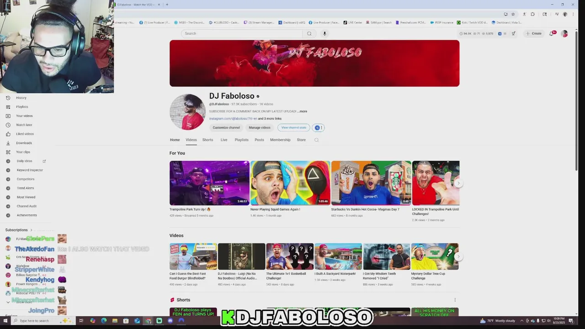Bookmark page with star icon
The height and width of the screenshot is (329, 585).
tap(513, 14)
